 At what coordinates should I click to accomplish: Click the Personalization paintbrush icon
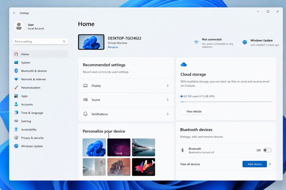pyautogui.click(x=16, y=88)
